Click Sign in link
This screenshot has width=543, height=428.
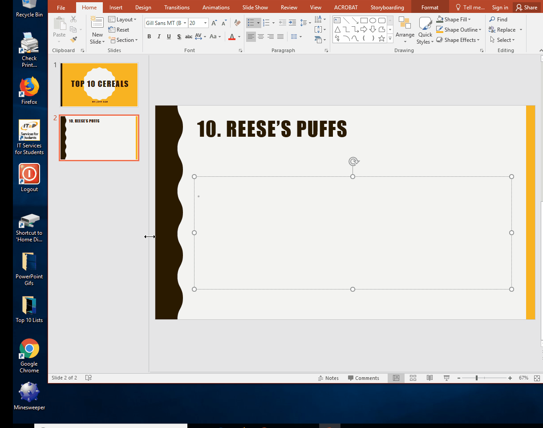(x=500, y=8)
